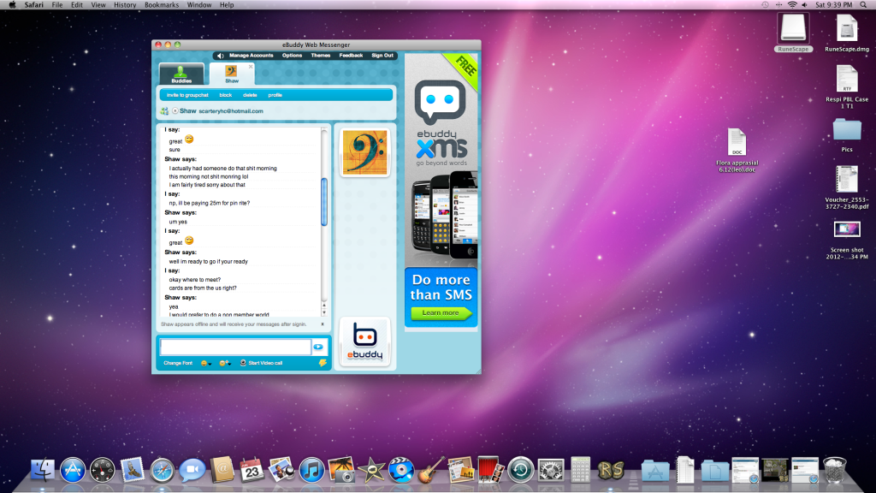Viewport: 876px width, 493px height.
Task: Click invite to groupchat
Action: (x=187, y=95)
